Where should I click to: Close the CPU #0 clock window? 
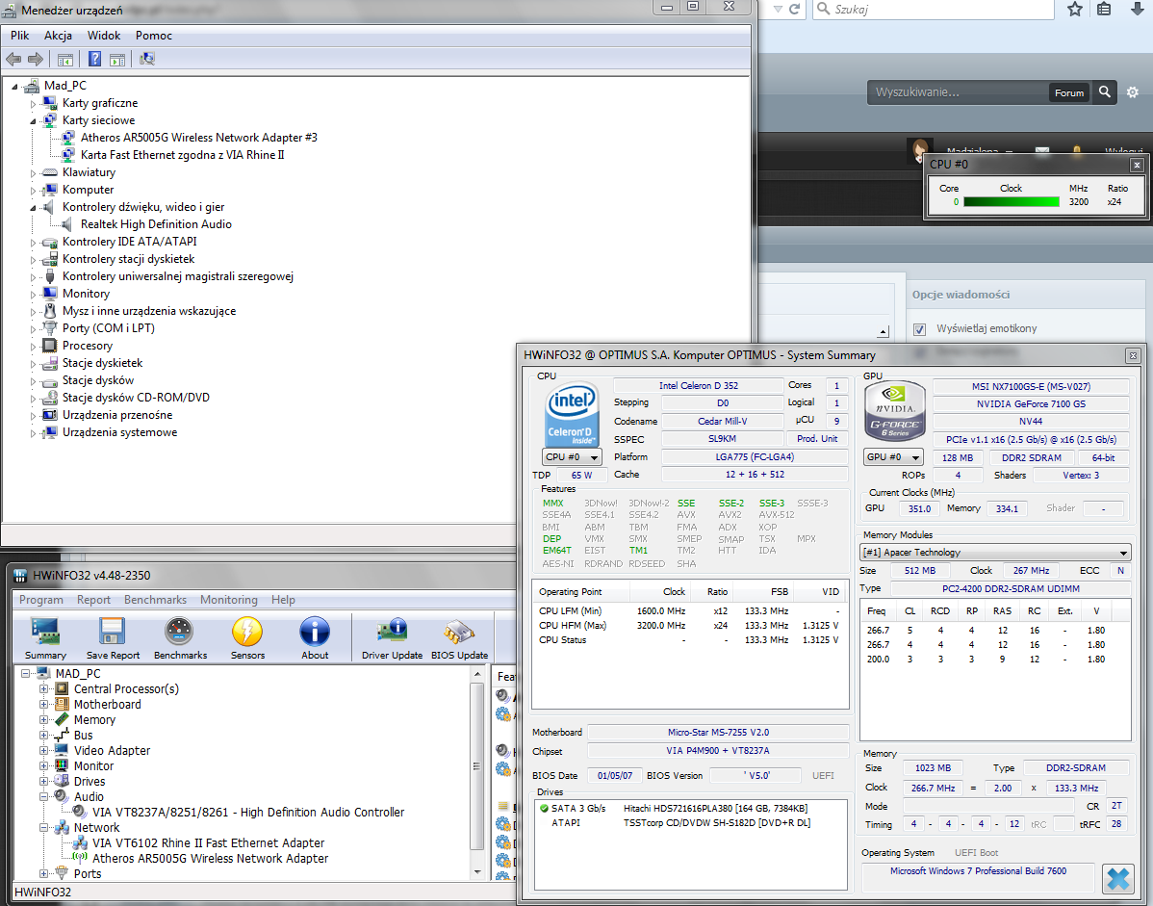click(1136, 165)
